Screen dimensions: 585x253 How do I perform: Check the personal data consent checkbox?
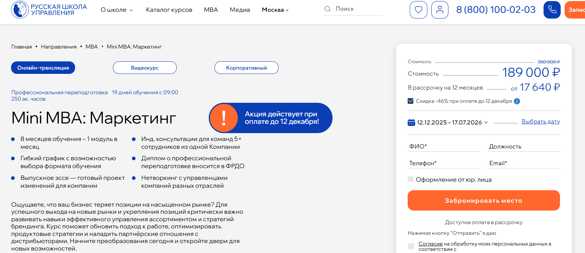(411, 246)
